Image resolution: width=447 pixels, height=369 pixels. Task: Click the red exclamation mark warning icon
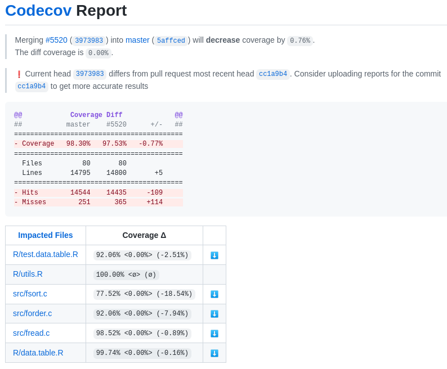point(19,74)
